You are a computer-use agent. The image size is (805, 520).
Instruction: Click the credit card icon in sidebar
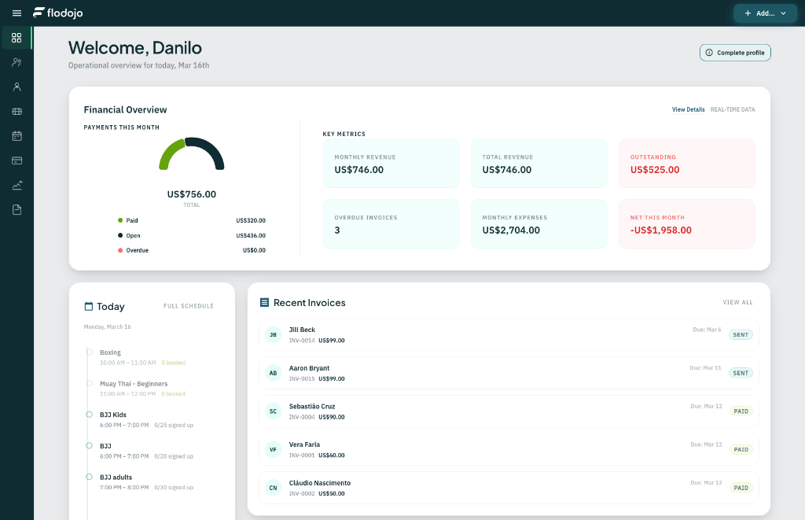[x=17, y=160]
